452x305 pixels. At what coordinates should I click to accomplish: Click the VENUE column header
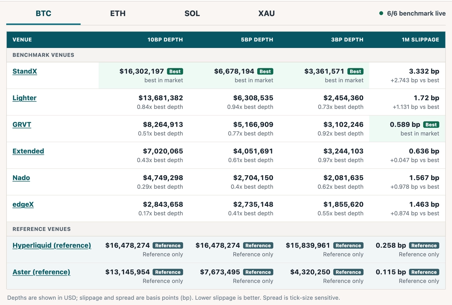tap(22, 40)
